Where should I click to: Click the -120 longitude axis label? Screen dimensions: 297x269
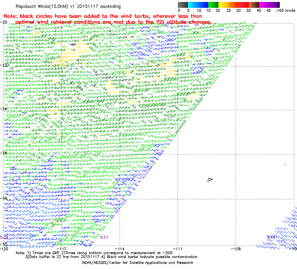coord(4,249)
